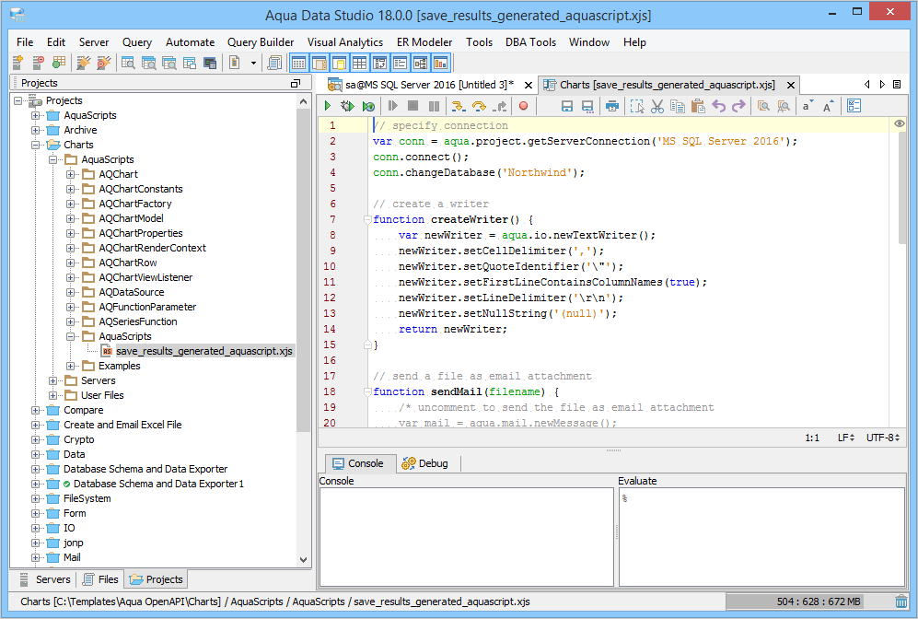Expand the AQChart folder node
This screenshot has height=619, width=918.
[x=71, y=174]
